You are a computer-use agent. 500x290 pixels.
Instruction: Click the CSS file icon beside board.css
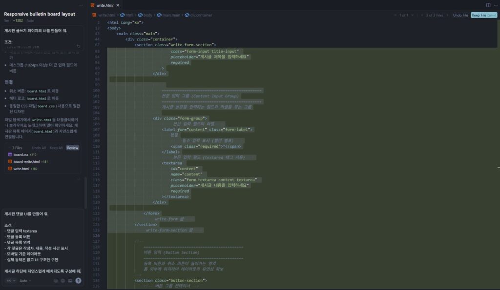click(x=10, y=155)
